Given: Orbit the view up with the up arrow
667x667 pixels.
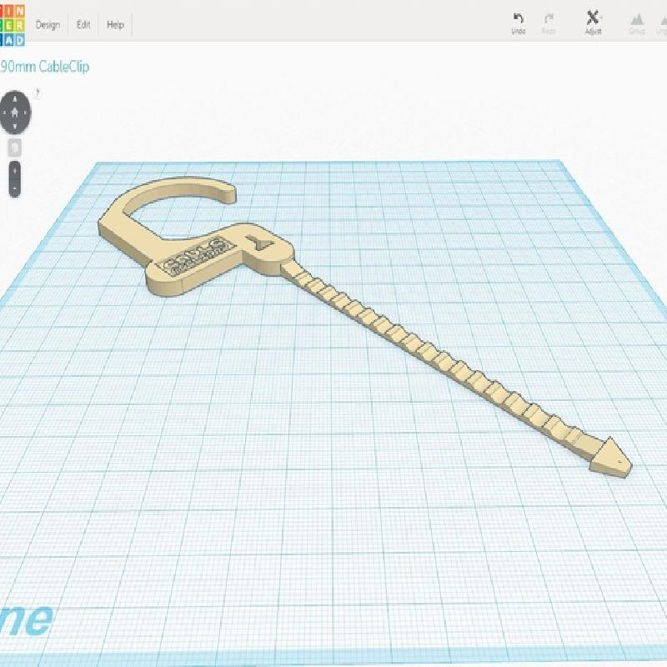Looking at the screenshot, I should tap(16, 99).
